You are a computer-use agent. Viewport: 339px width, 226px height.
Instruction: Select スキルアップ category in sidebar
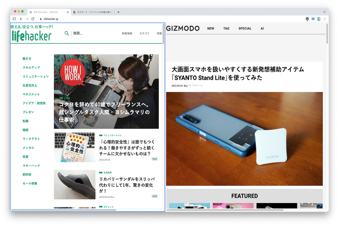pos(31,67)
